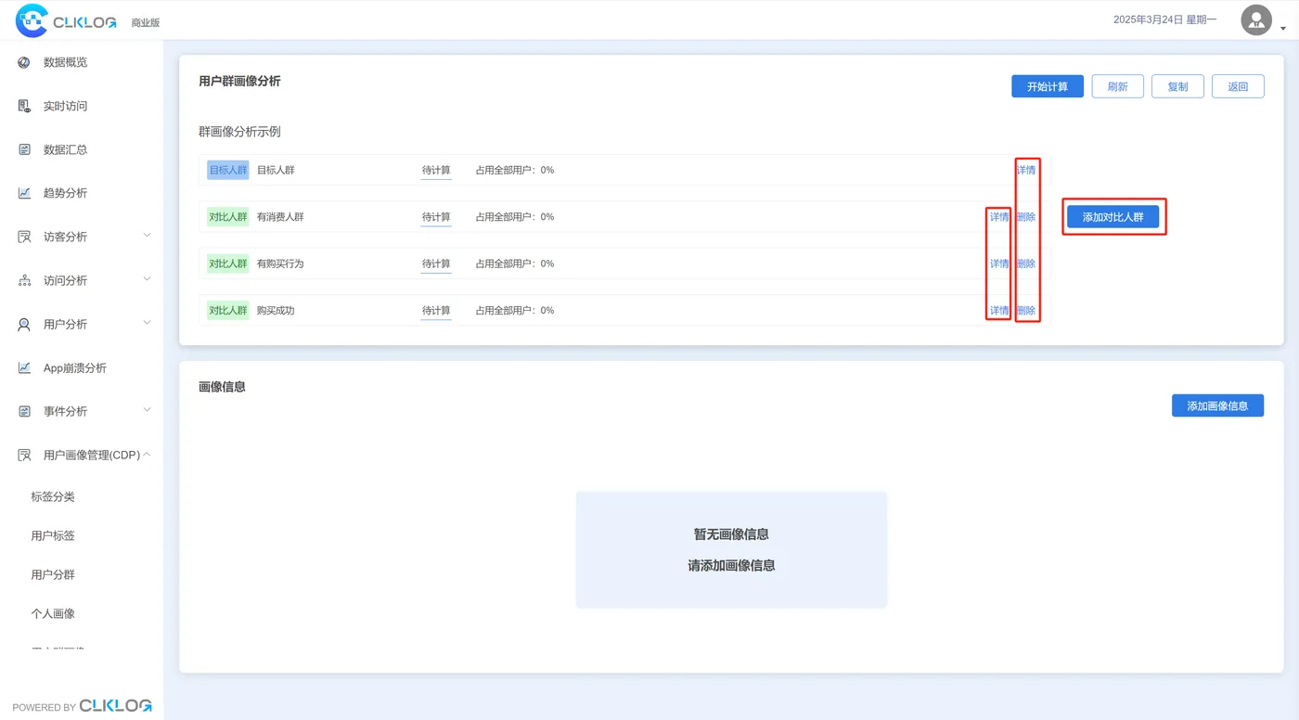Click the 购买成功 group name
This screenshot has width=1299, height=720.
[x=276, y=310]
